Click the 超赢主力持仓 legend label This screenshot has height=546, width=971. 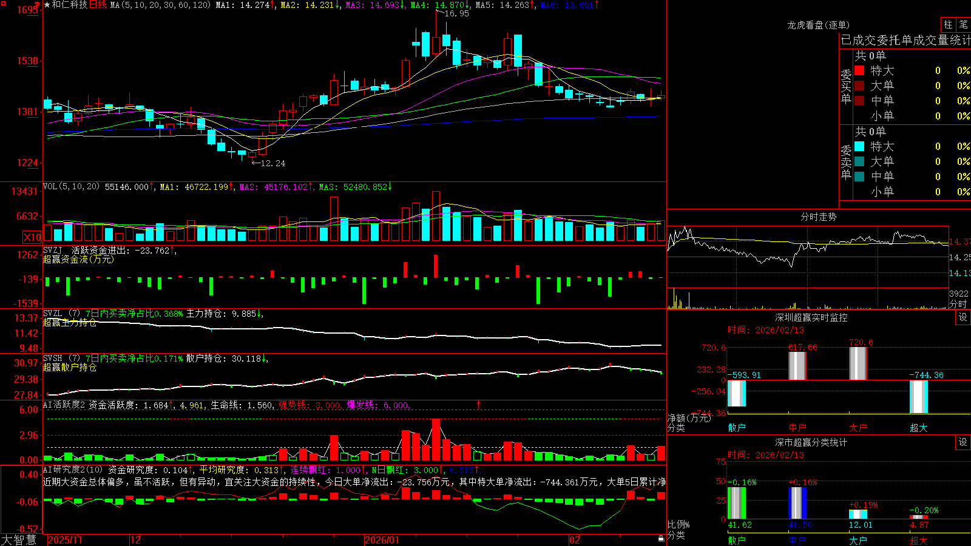pos(70,322)
